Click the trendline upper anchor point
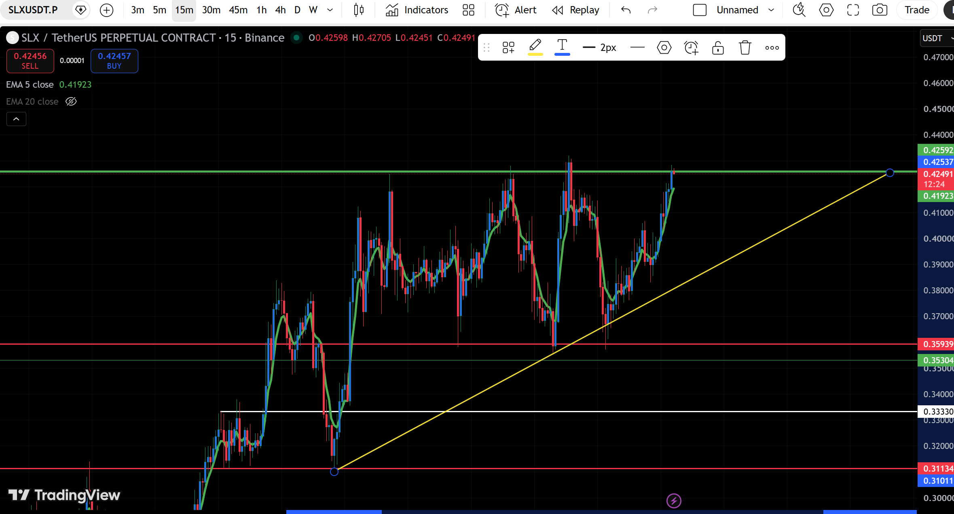Image resolution: width=954 pixels, height=514 pixels. [x=890, y=173]
